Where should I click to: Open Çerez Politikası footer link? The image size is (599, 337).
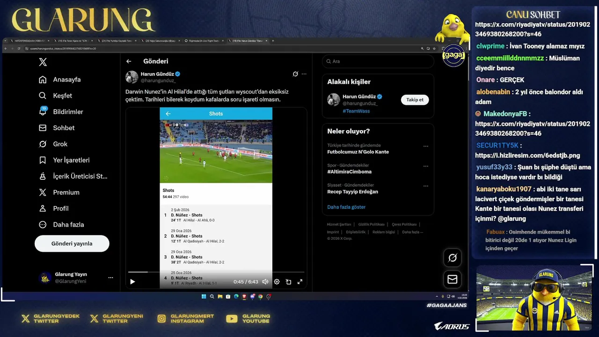[404, 224]
